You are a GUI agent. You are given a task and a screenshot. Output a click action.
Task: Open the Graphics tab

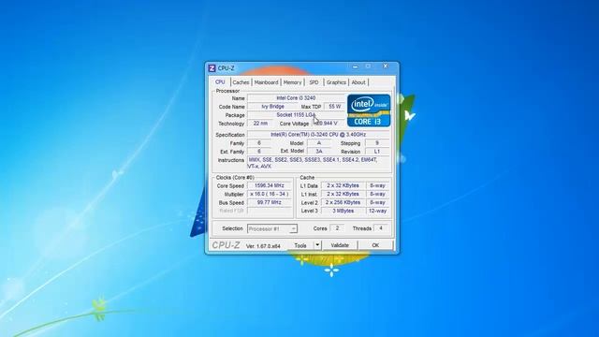(x=336, y=82)
